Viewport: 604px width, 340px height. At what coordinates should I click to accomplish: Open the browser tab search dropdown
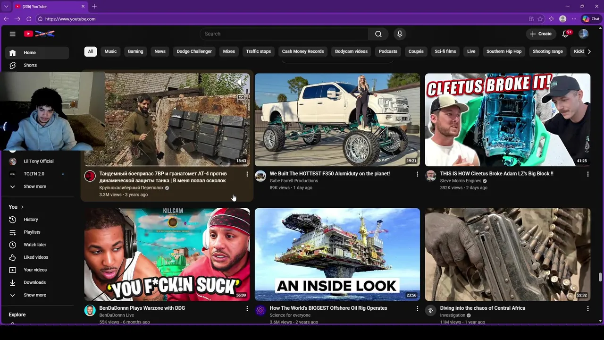[6, 6]
